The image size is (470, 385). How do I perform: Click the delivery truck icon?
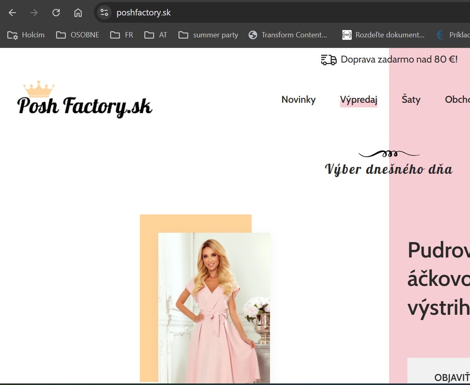[x=329, y=60]
